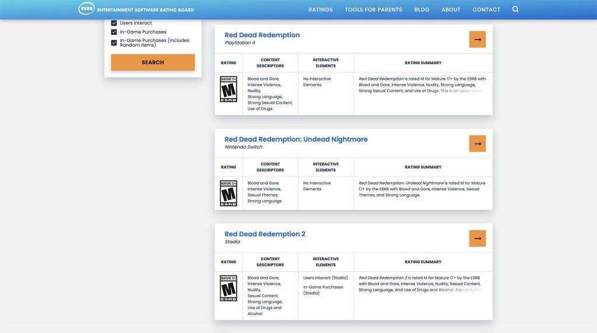Navigate to the Contact page
Screen dimensions: 597x333
point(486,10)
